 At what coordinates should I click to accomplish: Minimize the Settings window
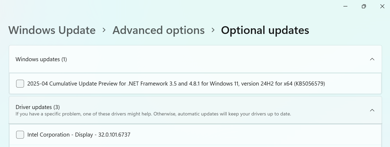coord(345,6)
